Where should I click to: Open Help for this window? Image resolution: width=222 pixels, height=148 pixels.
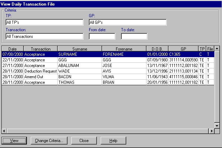tap(113, 141)
